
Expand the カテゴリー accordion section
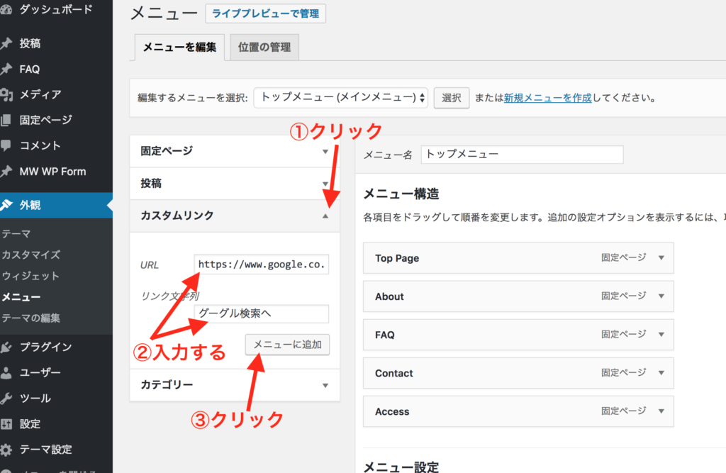click(325, 385)
